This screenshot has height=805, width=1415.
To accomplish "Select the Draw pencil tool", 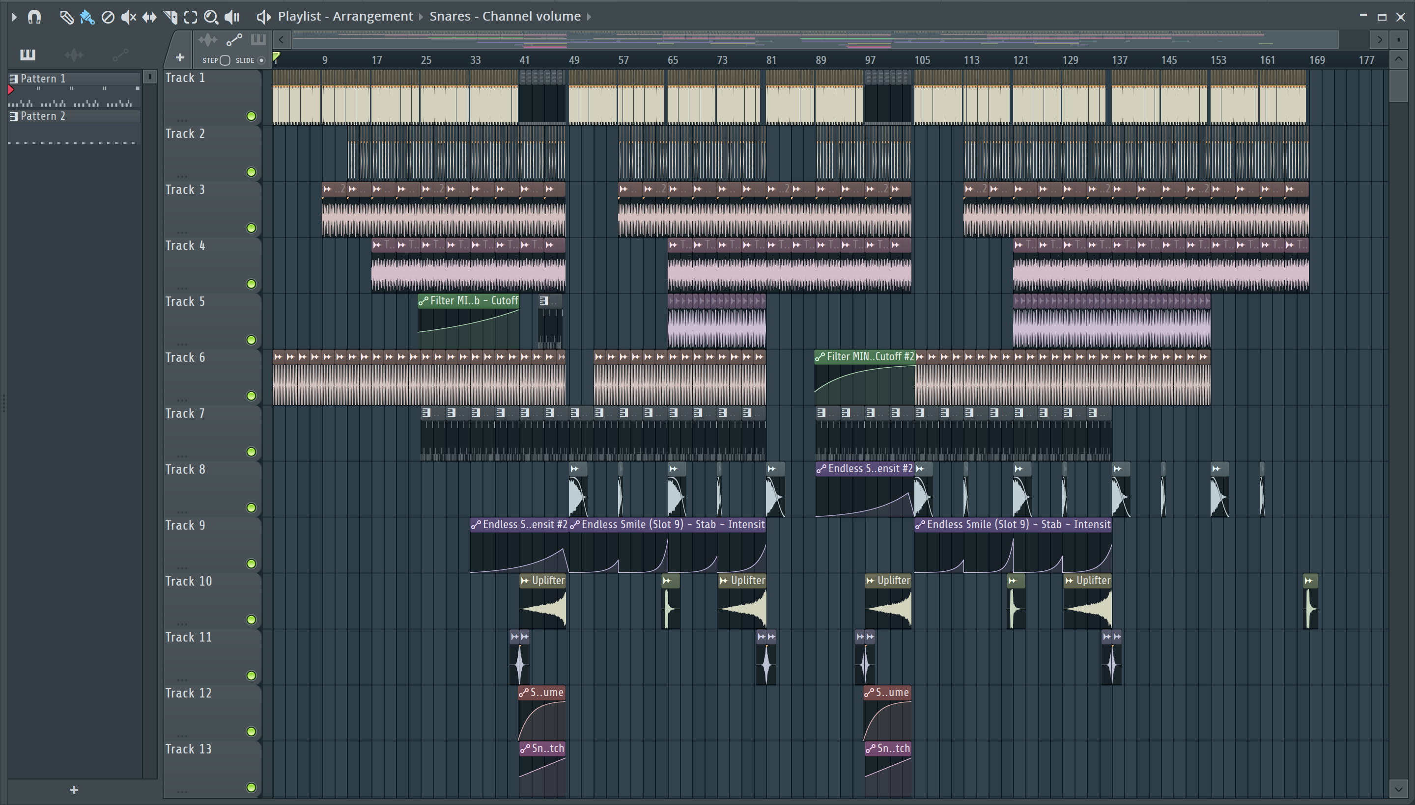I will (x=66, y=17).
